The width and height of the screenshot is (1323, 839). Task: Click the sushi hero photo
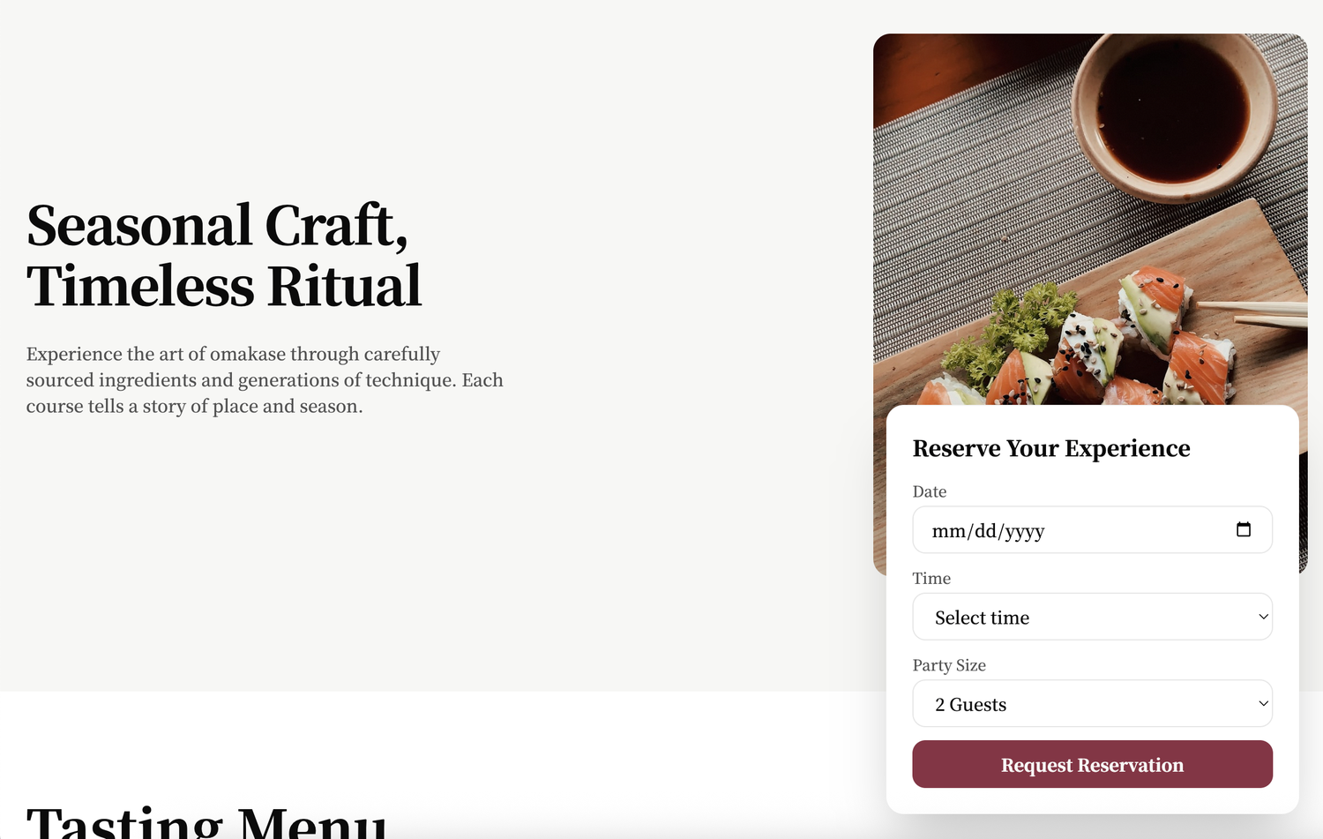tap(1090, 219)
